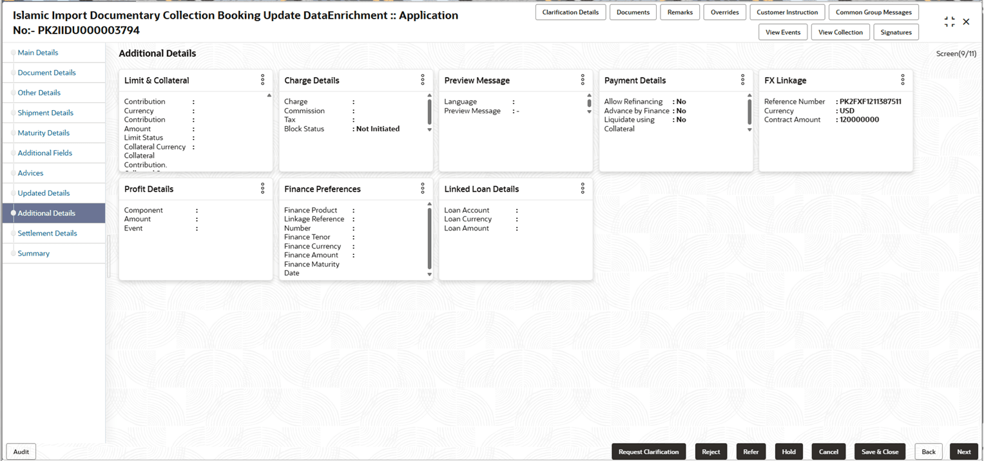Click the USD currency value in FX Linkage
Screen dimensions: 984x461
click(847, 111)
